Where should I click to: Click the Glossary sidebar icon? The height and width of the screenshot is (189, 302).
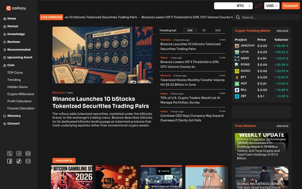click(5, 116)
